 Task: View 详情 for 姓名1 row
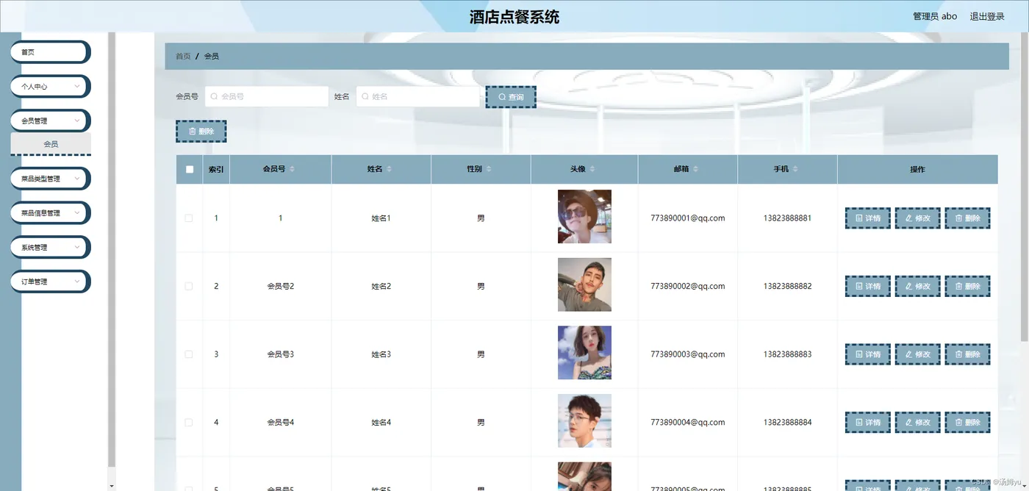(868, 218)
